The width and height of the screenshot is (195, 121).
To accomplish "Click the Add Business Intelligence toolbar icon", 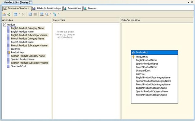I will click(4, 14).
